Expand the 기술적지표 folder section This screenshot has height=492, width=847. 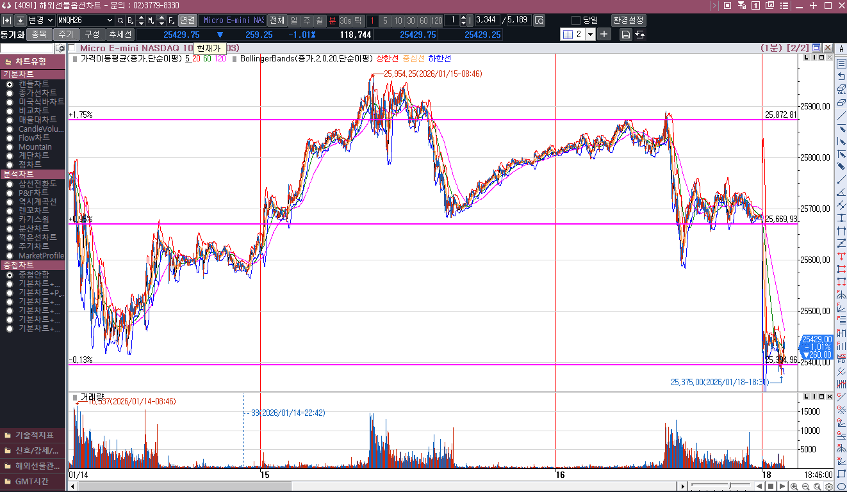(33, 435)
